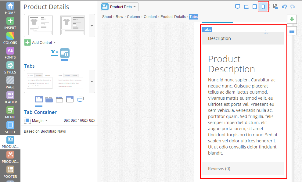Switch to tablet preview mode
The image size is (302, 182).
pyautogui.click(x=255, y=7)
